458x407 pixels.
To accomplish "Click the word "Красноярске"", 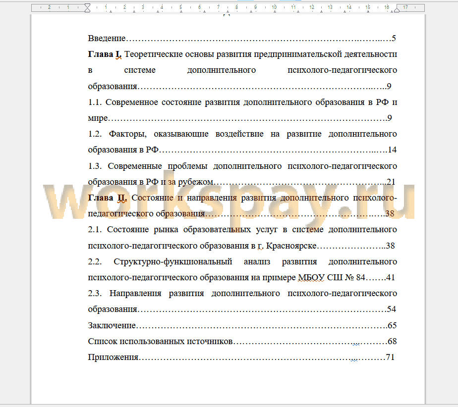I will (x=291, y=246).
